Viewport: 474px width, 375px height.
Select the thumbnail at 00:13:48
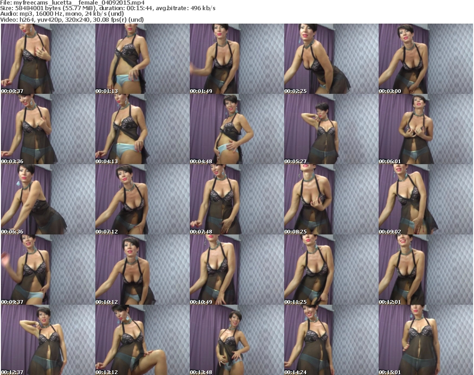237,340
